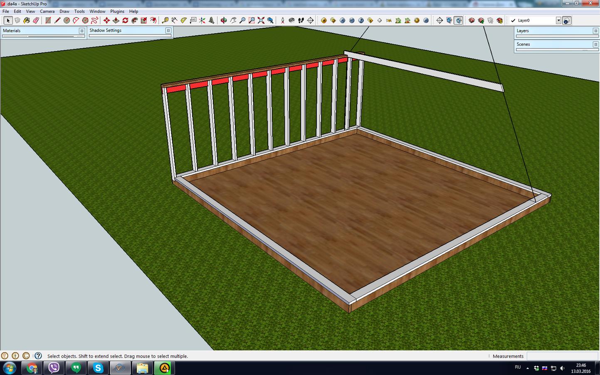Click the Zoom Extents icon
Screen dimensions: 600x375
261,20
